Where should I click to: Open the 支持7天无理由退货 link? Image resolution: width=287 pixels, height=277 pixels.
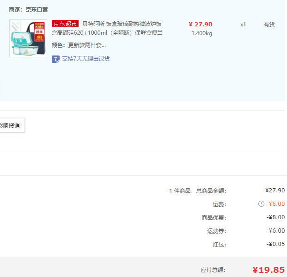pyautogui.click(x=86, y=59)
